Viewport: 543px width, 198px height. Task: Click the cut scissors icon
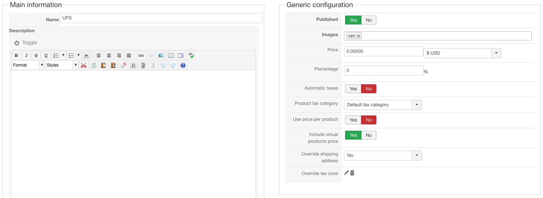84,65
